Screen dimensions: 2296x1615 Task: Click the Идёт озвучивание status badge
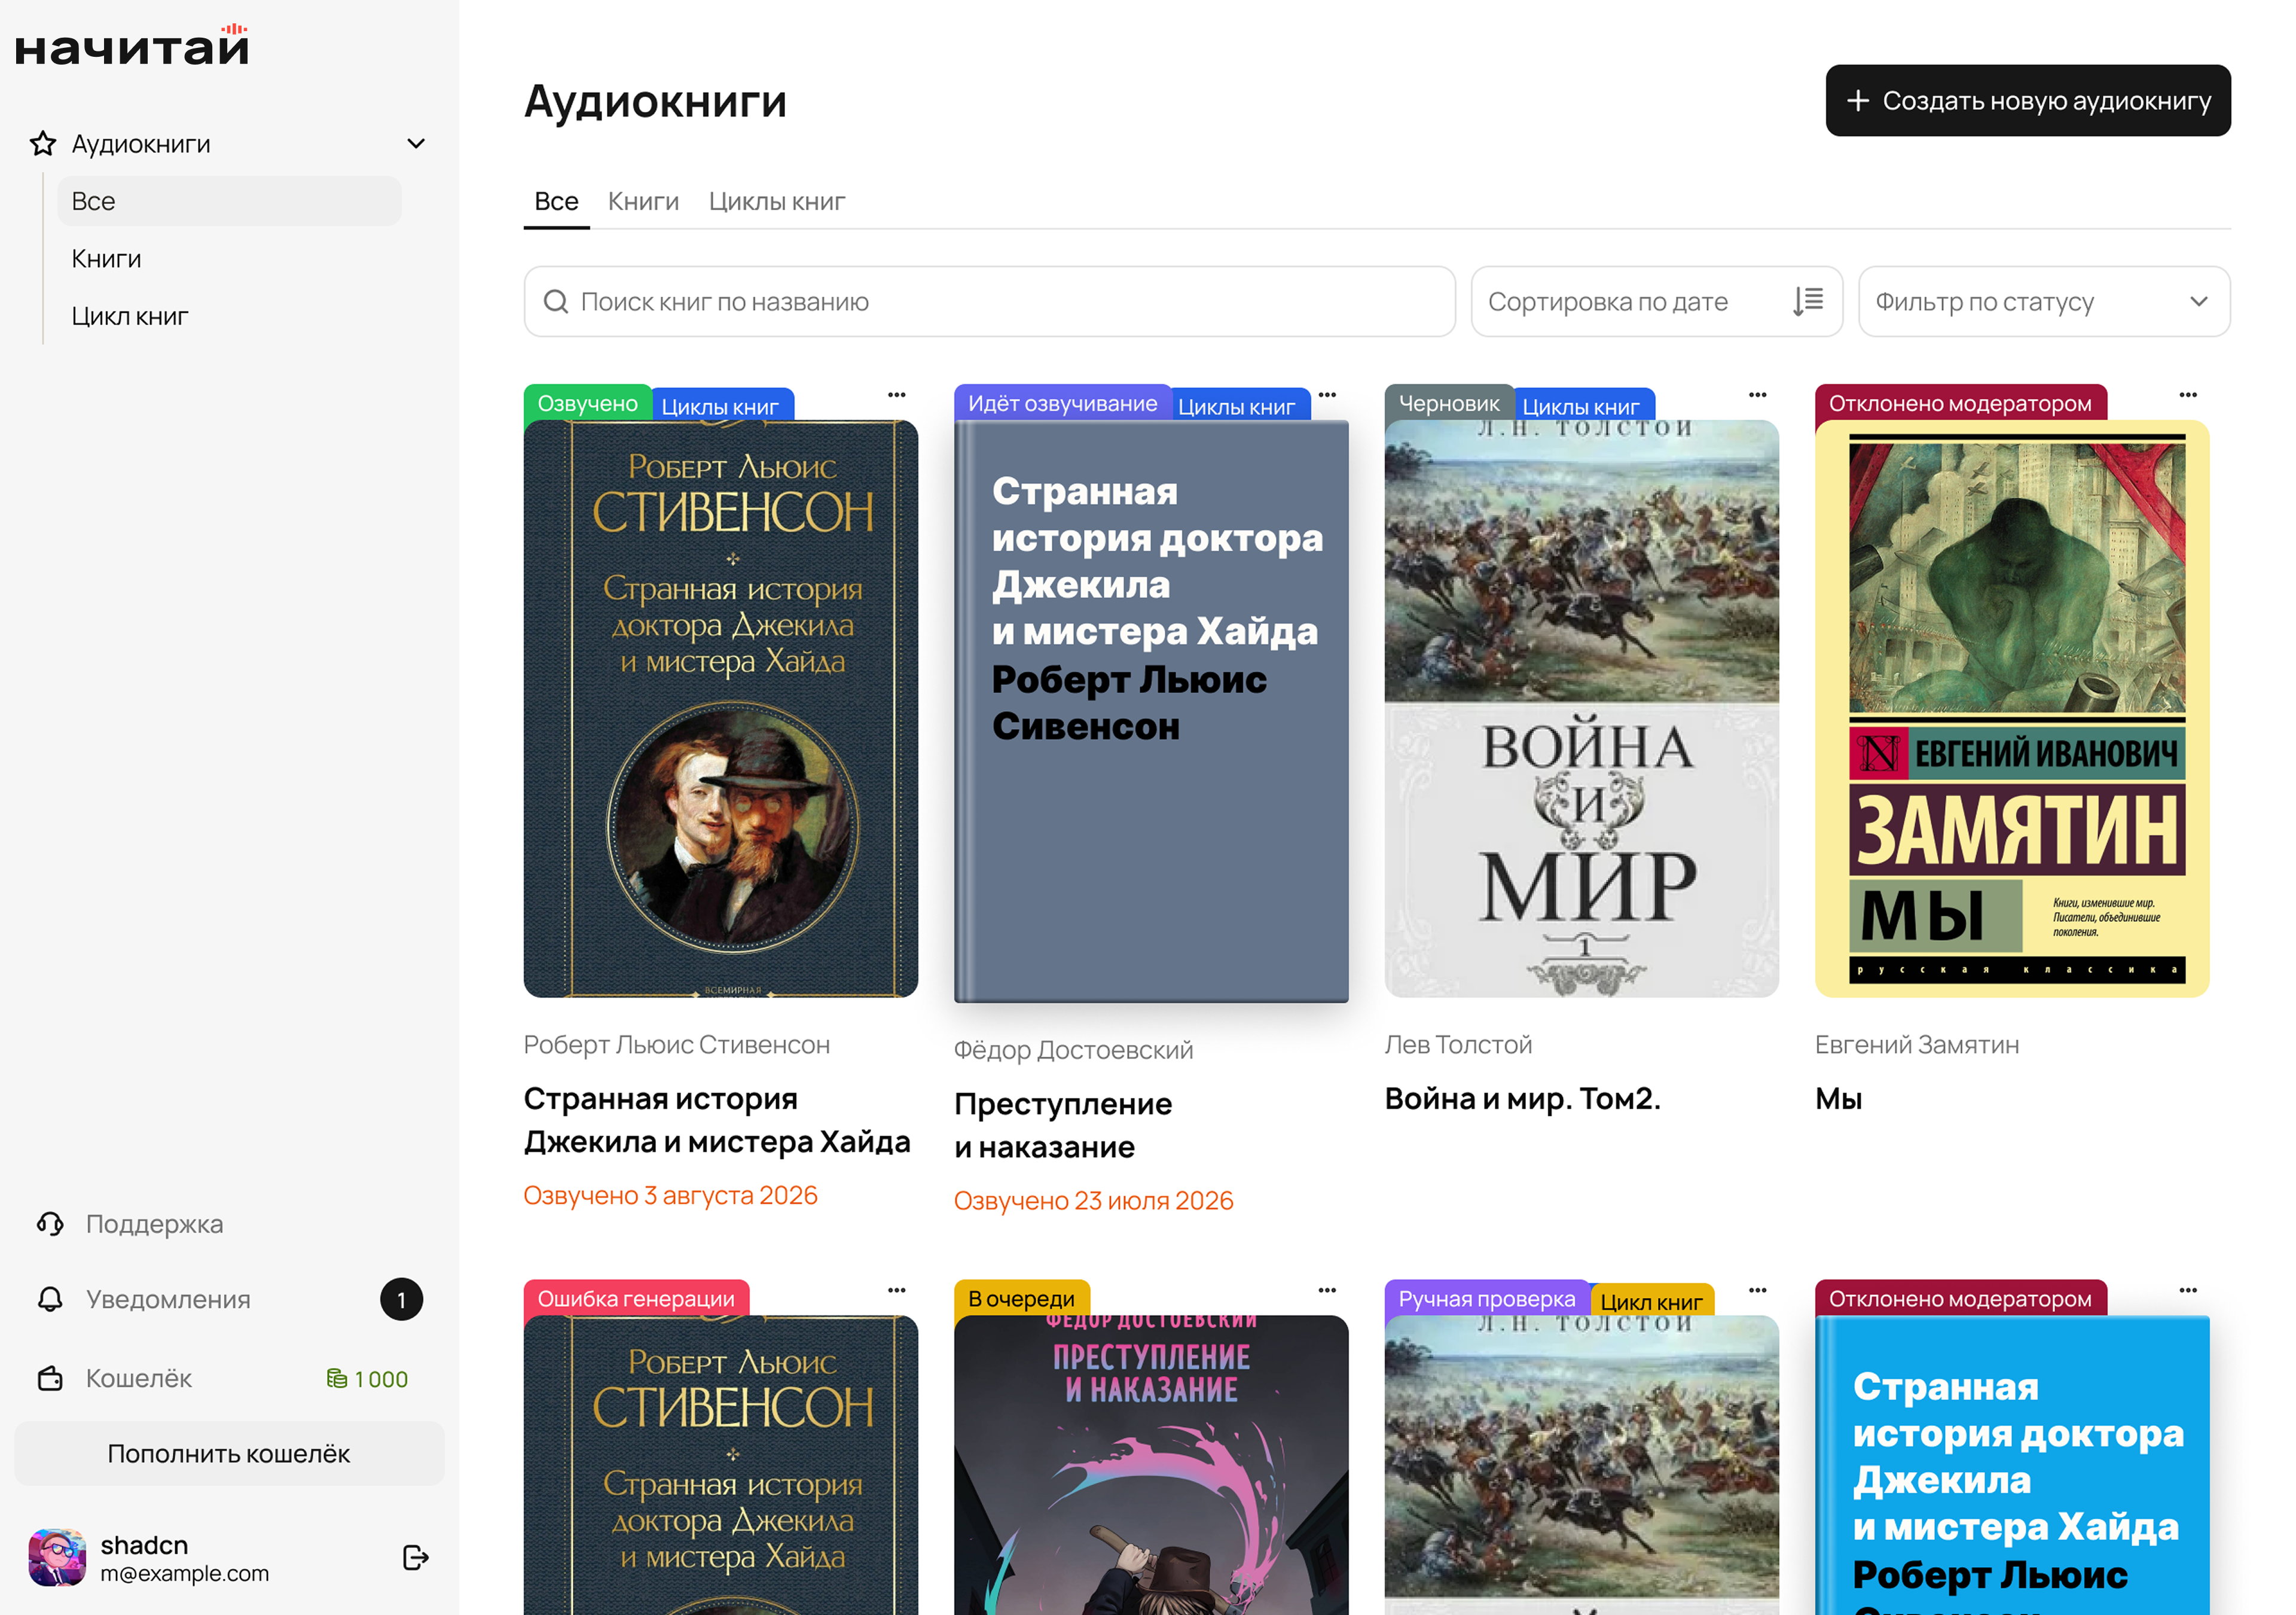pos(1062,403)
